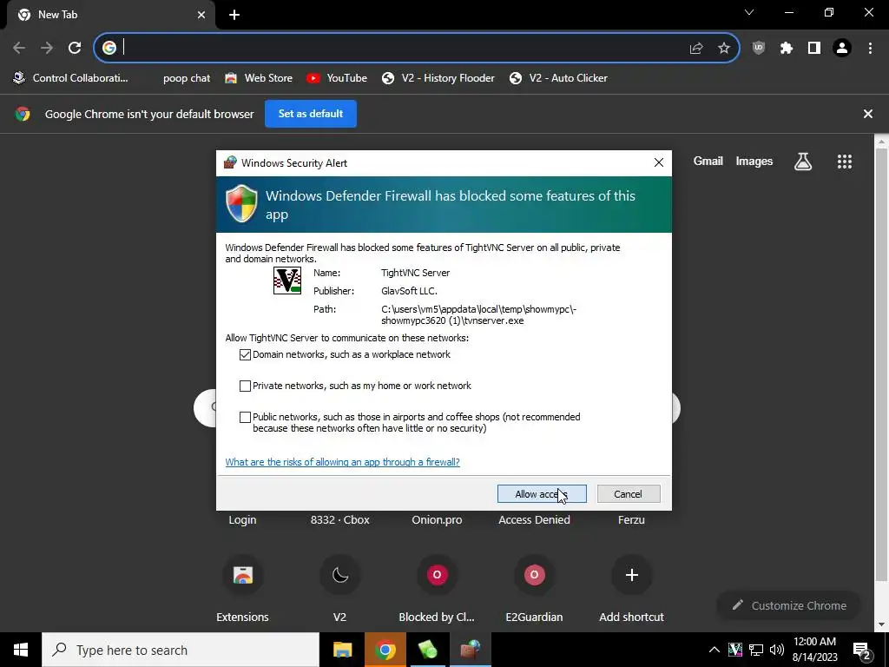Click Cancel in the security alert
889x667 pixels.
click(x=629, y=494)
